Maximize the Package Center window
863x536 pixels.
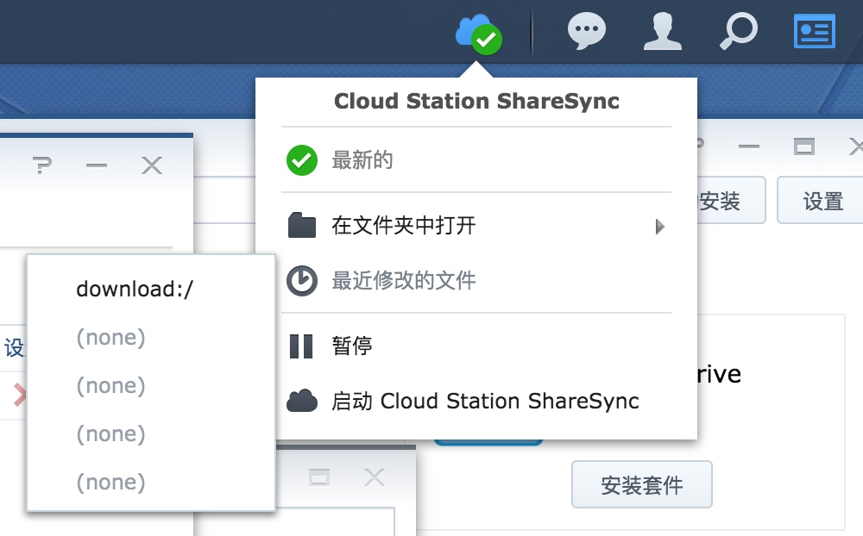point(803,146)
